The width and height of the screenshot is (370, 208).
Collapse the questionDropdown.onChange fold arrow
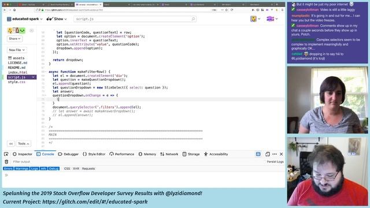46,95
